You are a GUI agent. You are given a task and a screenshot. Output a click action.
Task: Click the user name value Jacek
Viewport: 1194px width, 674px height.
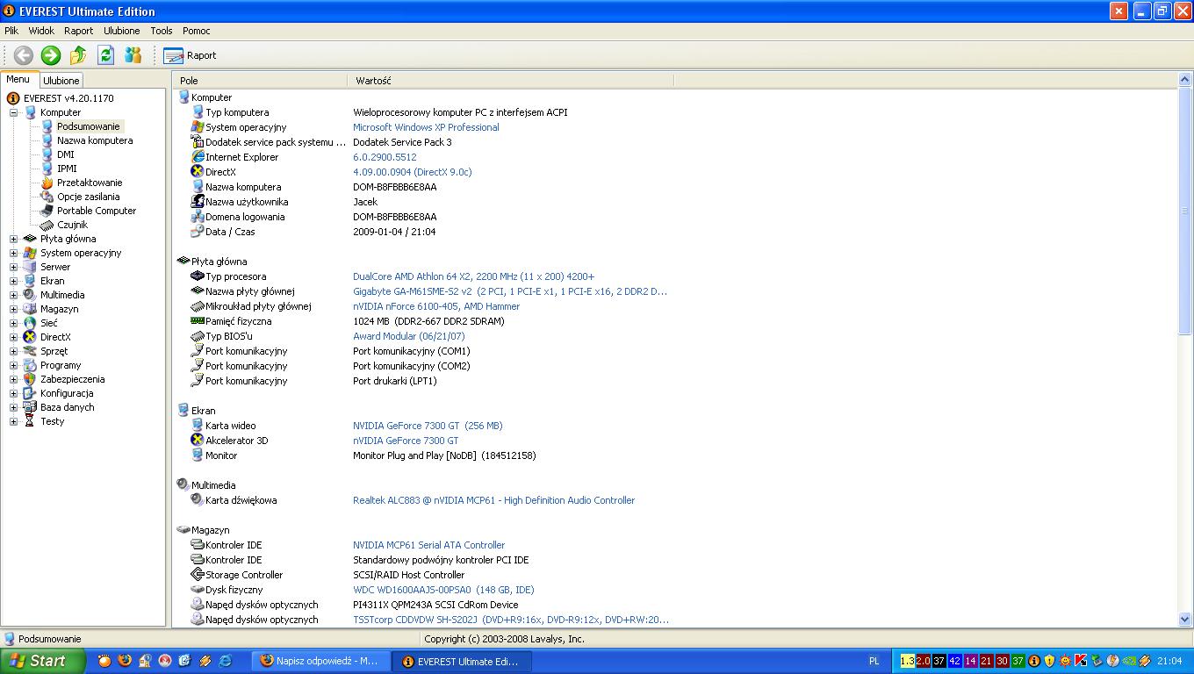coord(365,202)
